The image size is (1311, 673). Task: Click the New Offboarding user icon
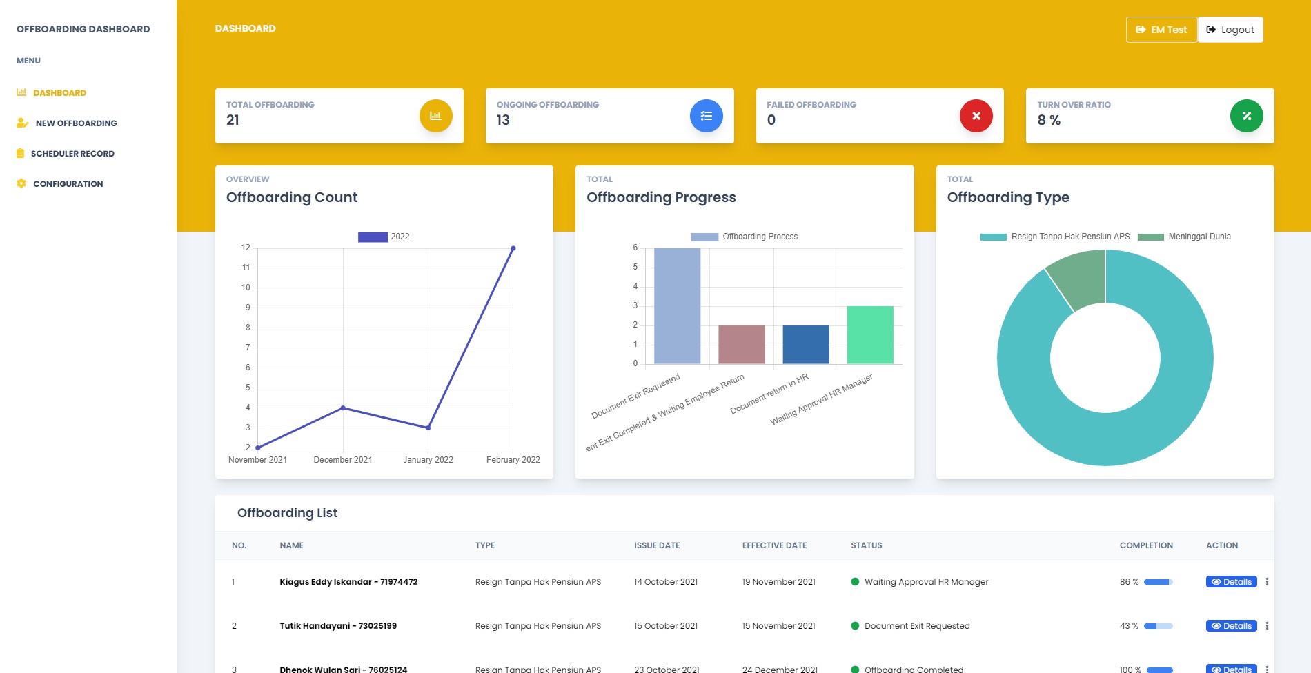tap(22, 123)
